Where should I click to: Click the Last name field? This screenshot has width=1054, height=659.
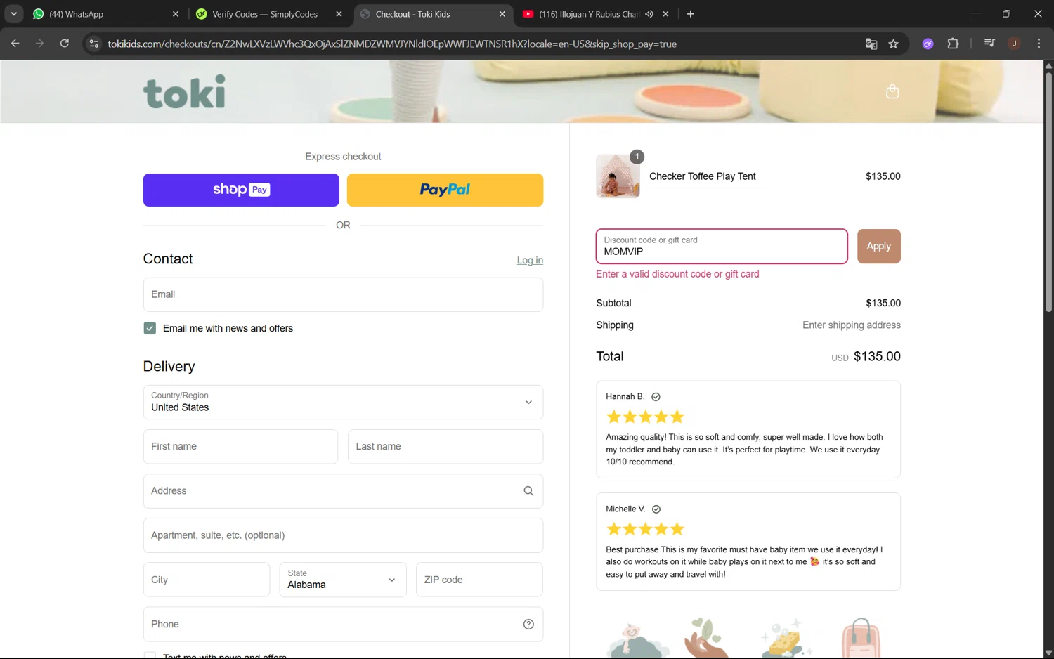pyautogui.click(x=445, y=447)
